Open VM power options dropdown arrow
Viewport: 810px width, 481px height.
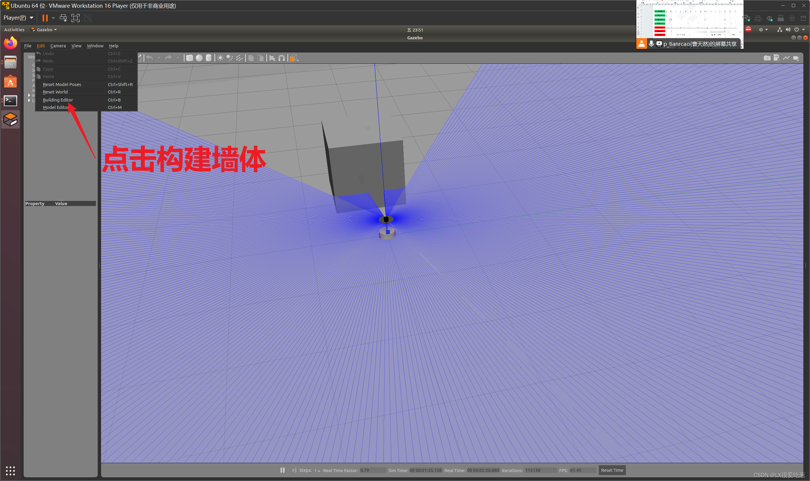coord(53,18)
